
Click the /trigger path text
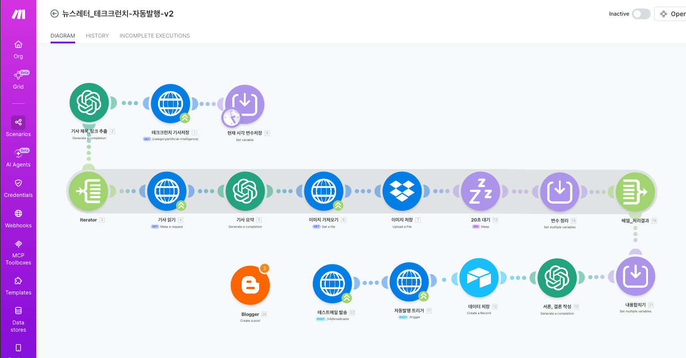pyautogui.click(x=415, y=317)
